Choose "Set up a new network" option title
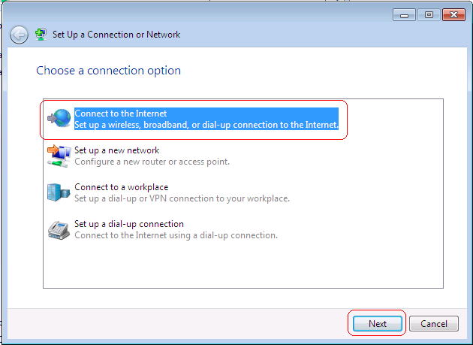Screen dimensions: 473x345 (x=116, y=150)
